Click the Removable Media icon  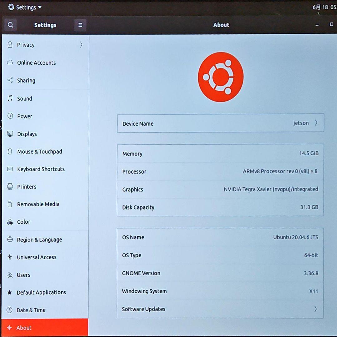(10, 204)
